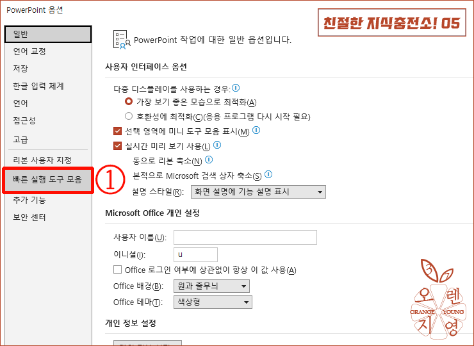This screenshot has height=346, width=474.
Task: Click the 사용자 이름 input field
Action: click(x=245, y=238)
